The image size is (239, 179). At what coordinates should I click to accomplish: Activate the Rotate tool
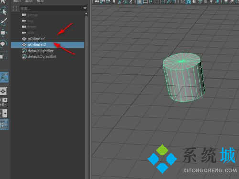tap(3, 43)
